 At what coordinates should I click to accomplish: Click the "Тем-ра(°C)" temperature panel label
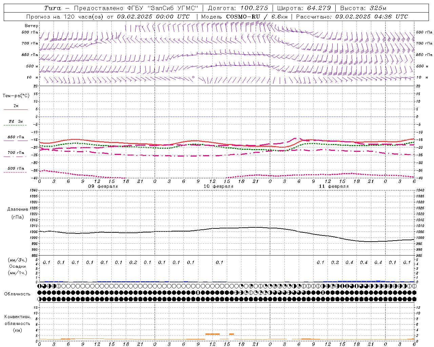click(16, 96)
